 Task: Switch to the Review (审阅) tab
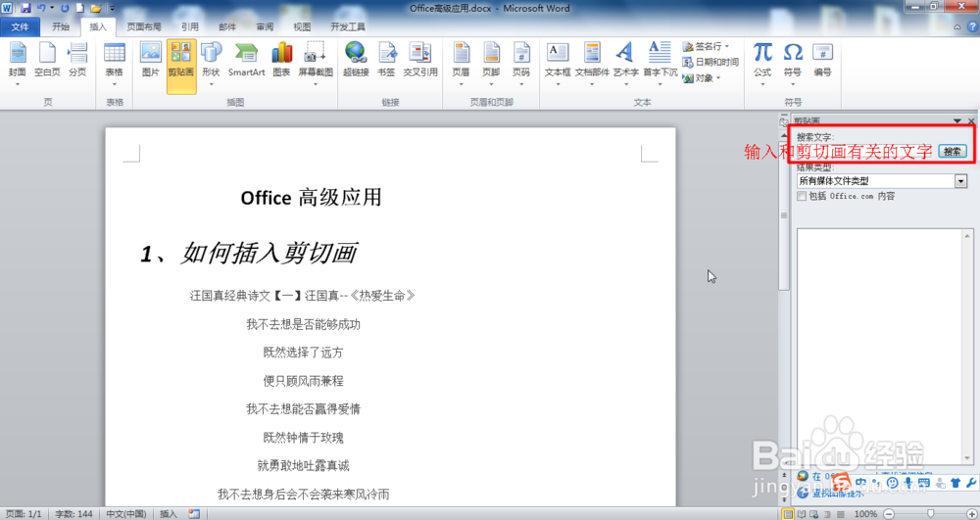tap(265, 26)
